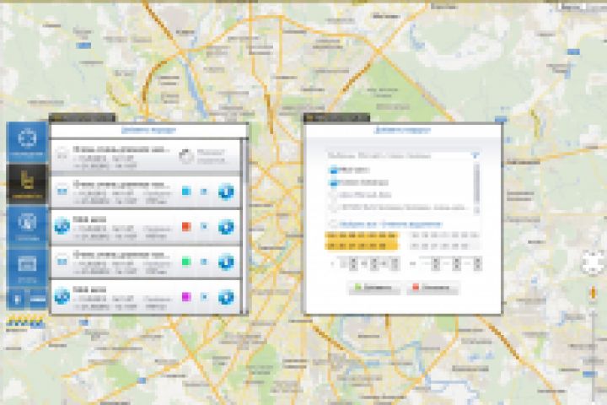This screenshot has width=607, height=405.
Task: Open the dropdown at top of the dialog
Action: 403,156
